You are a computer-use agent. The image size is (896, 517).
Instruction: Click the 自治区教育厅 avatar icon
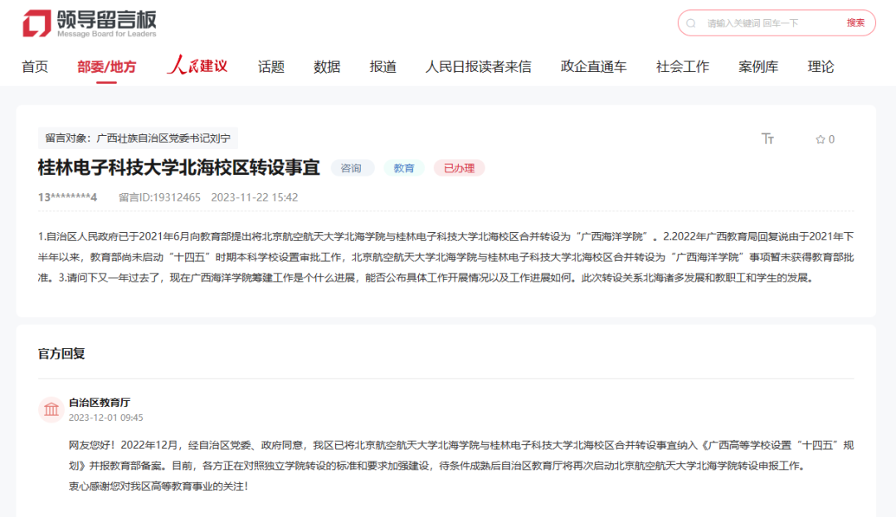point(51,409)
